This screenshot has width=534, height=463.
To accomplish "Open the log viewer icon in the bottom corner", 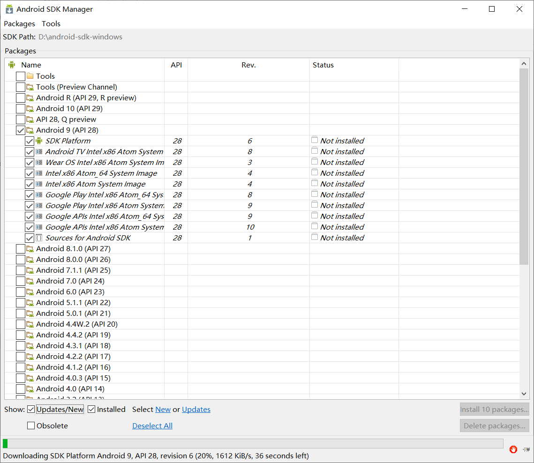I will point(526,449).
